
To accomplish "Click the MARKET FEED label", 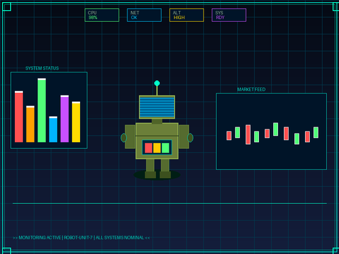I will (x=252, y=89).
